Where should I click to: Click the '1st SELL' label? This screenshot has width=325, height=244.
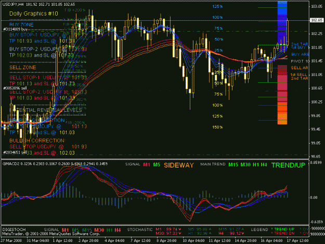pos(299,74)
